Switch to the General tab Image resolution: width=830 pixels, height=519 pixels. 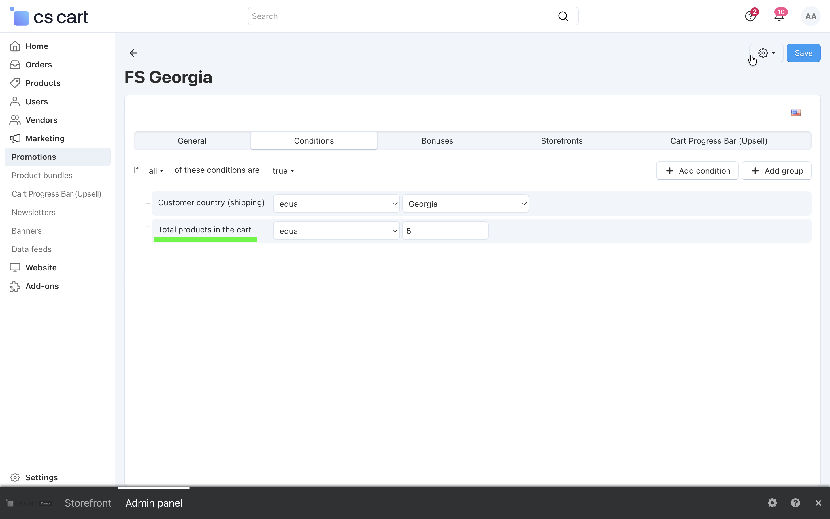[x=192, y=141]
